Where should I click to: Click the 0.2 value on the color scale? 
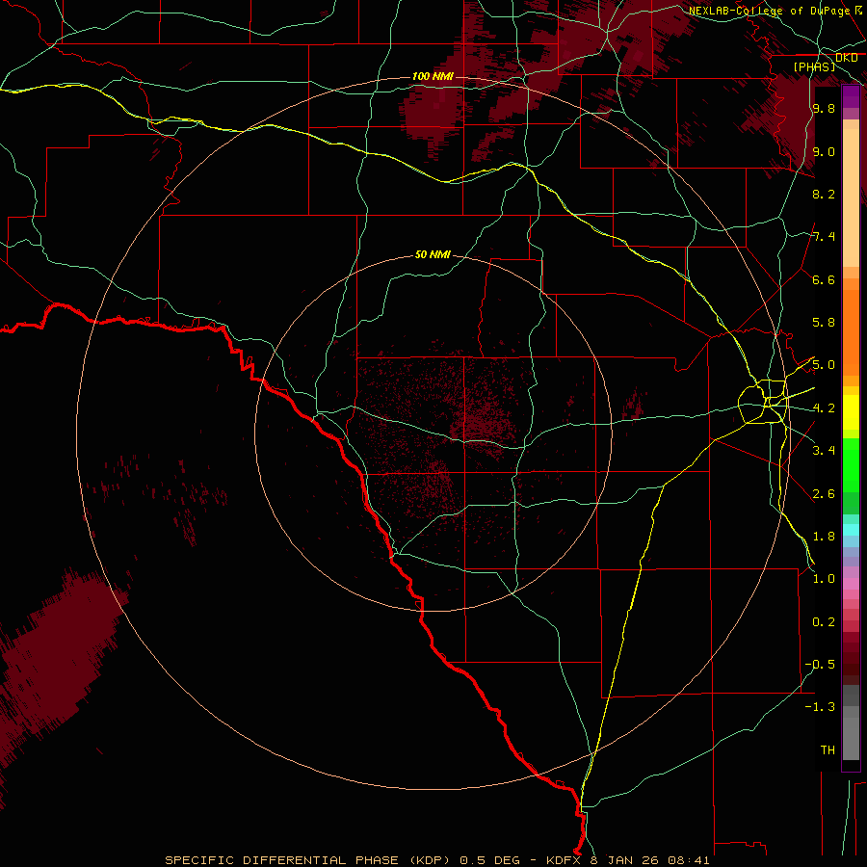[824, 622]
